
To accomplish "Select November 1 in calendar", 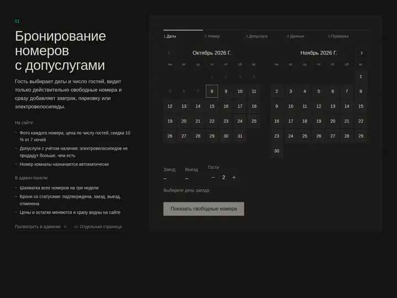I will click(361, 76).
